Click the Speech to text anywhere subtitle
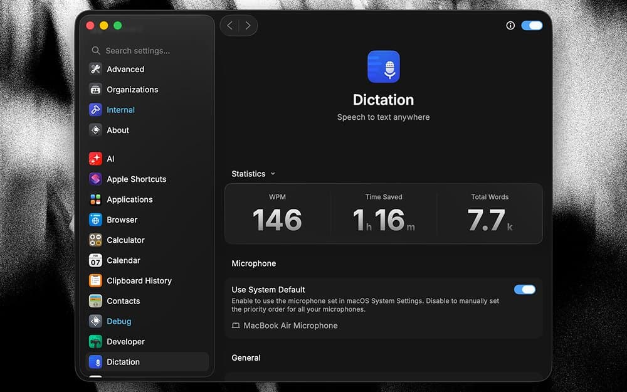 click(383, 117)
